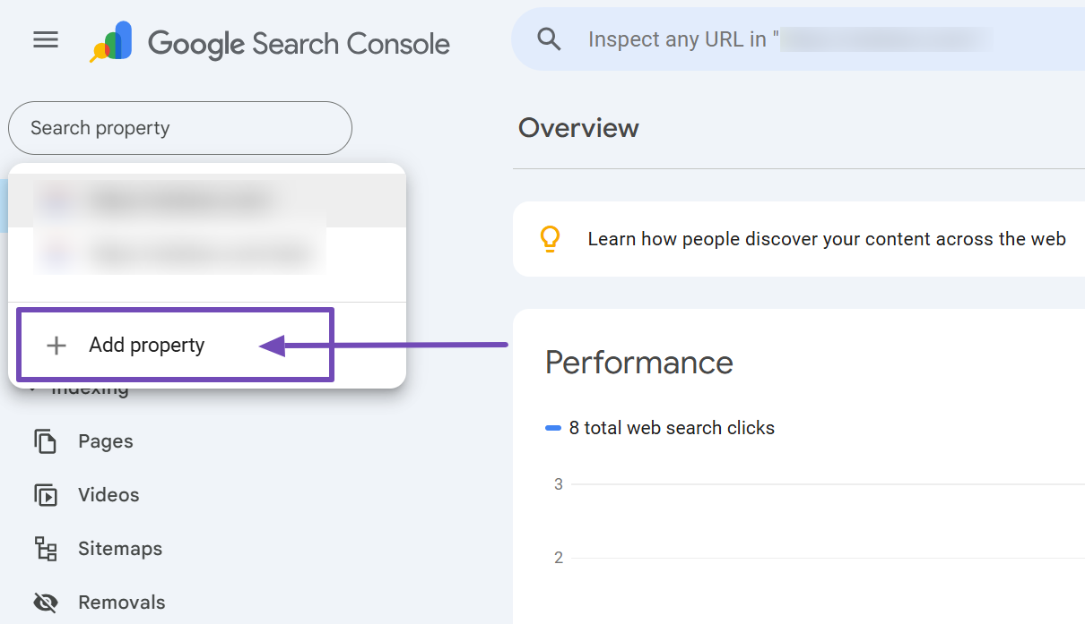Click the lightbulb tip icon

[550, 239]
